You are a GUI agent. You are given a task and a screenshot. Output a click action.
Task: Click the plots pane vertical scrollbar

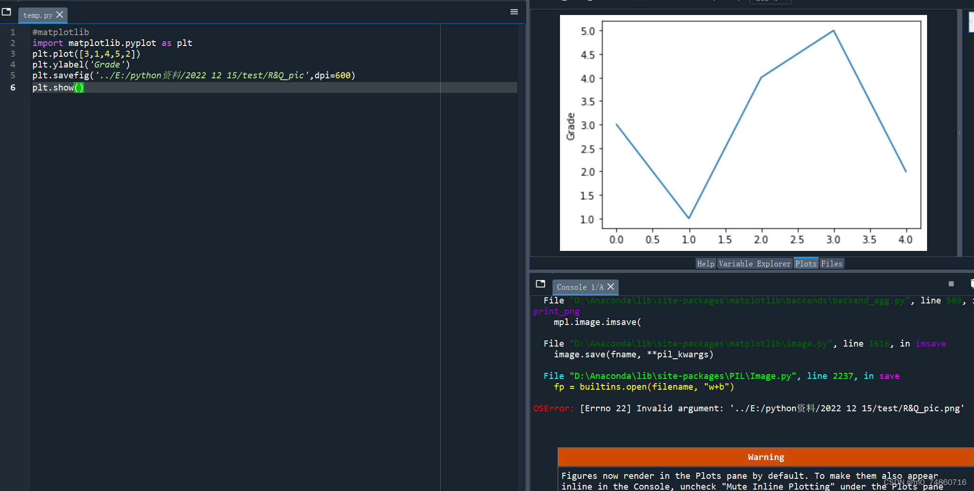pyautogui.click(x=959, y=133)
